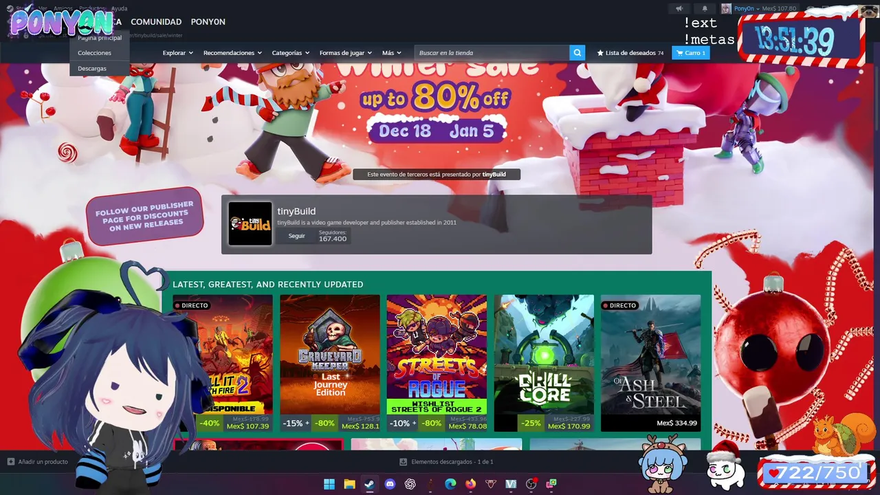The height and width of the screenshot is (495, 880).
Task: Open the Drill Core game card
Action: point(544,363)
